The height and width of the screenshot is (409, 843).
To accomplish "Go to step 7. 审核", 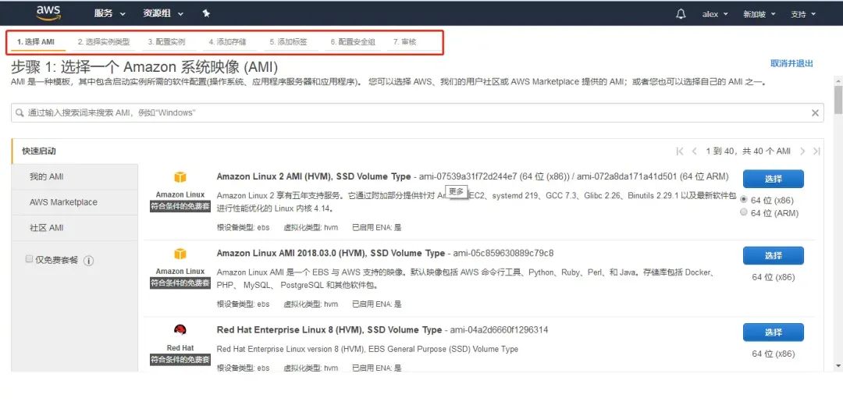I will (405, 42).
